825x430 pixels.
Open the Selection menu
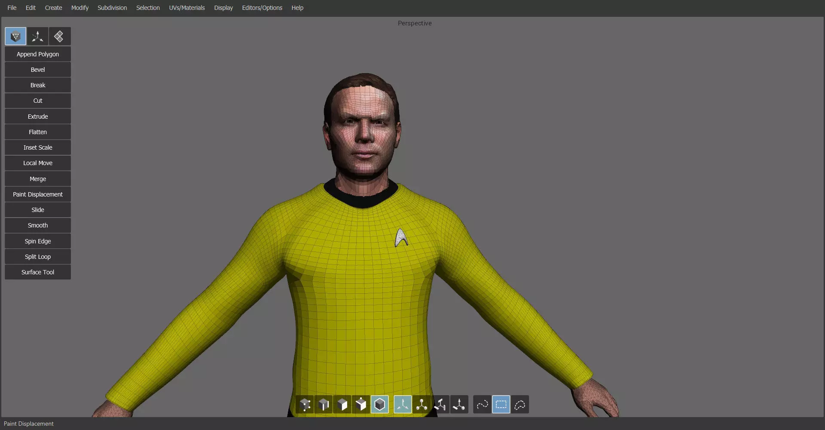pos(148,8)
